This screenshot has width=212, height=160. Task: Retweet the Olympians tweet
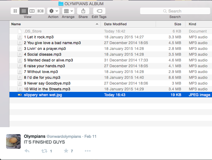point(44,151)
